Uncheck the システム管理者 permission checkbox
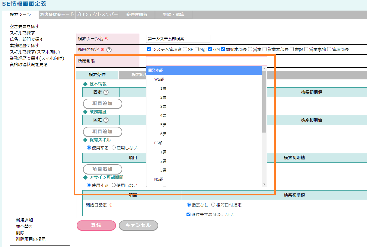Screen dimensions: 367x247 click(149, 49)
